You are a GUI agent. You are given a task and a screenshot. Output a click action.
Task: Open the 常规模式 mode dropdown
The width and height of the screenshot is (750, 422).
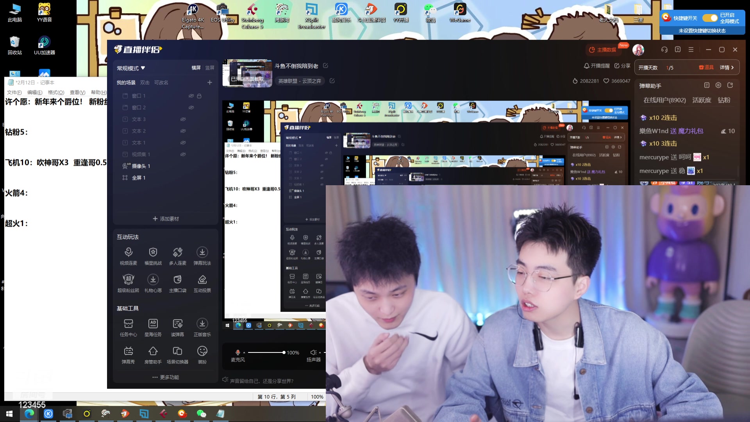pos(130,68)
